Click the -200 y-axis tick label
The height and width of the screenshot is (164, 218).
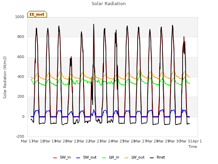pyautogui.click(x=20, y=136)
